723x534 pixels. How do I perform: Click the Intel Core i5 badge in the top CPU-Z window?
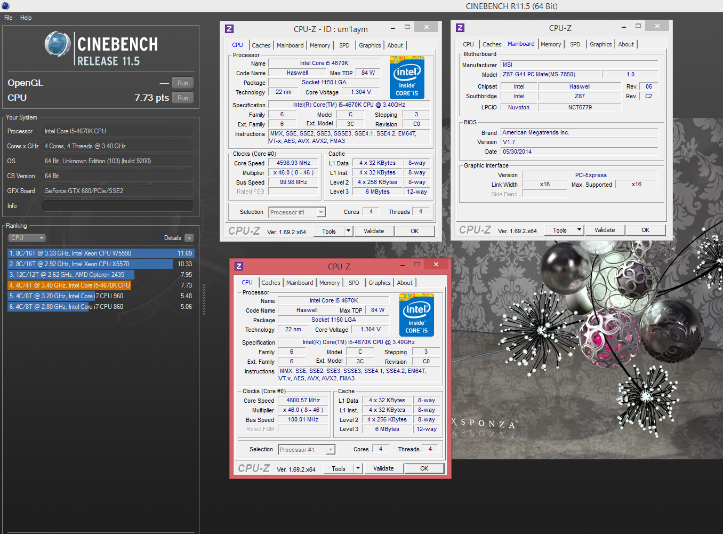pyautogui.click(x=407, y=77)
